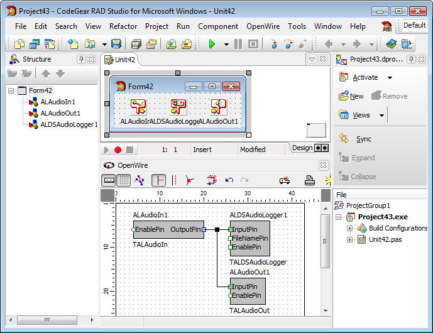Image resolution: width=433 pixels, height=333 pixels.
Task: Click the undo arrow in OpenWire toolbar
Action: (229, 180)
